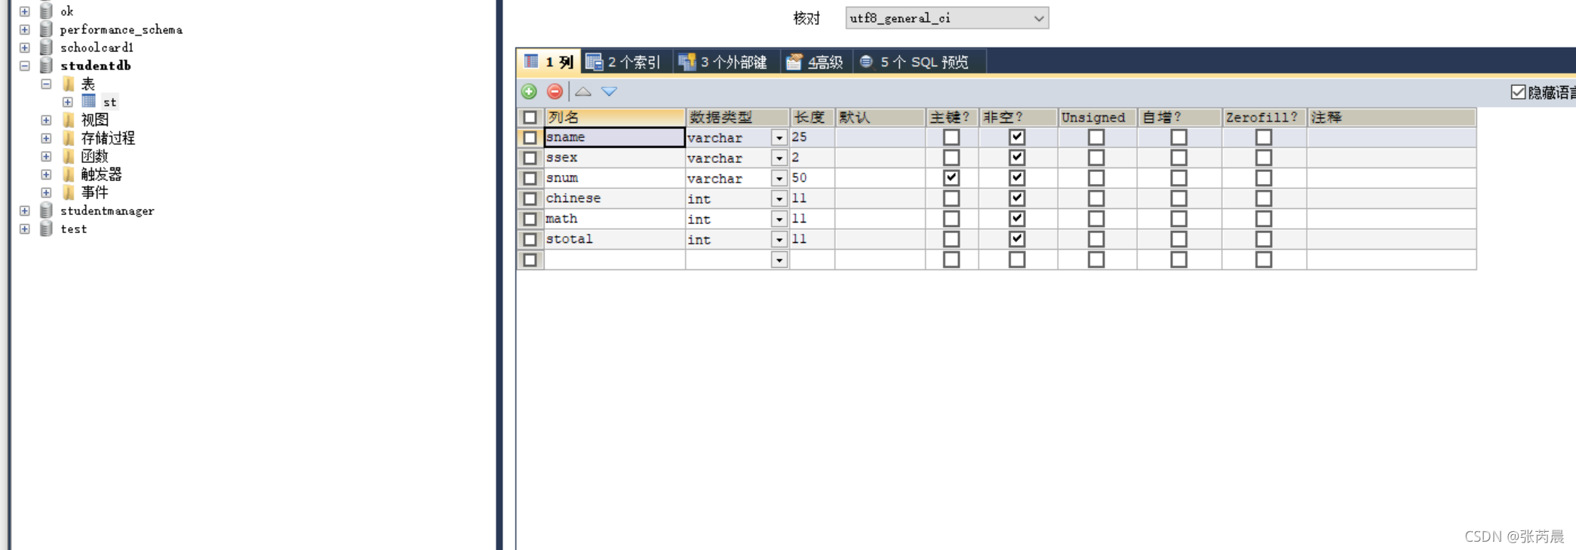Click the 表 folder icon

pos(69,84)
